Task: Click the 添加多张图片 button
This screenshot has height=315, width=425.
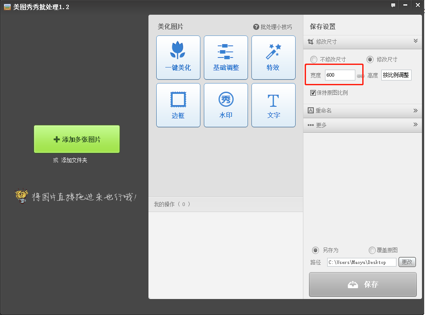Action: [x=77, y=139]
